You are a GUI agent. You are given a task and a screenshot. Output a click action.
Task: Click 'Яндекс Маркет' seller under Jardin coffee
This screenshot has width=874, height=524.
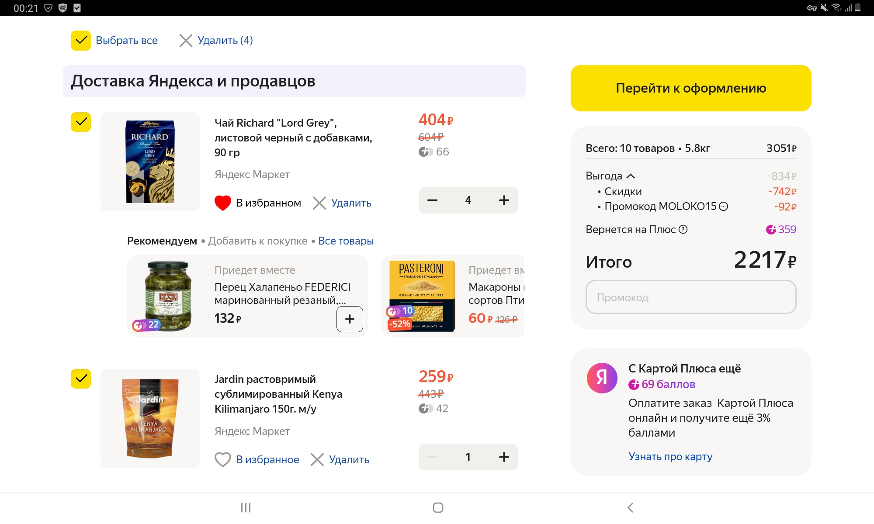pos(252,431)
